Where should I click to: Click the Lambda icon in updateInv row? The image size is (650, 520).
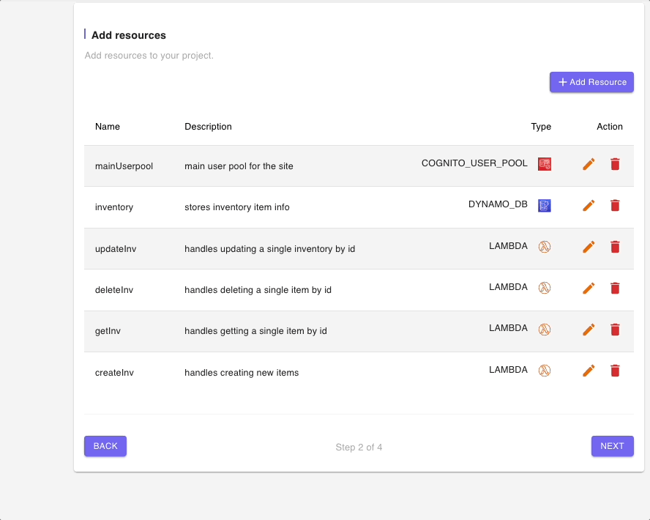tap(545, 247)
